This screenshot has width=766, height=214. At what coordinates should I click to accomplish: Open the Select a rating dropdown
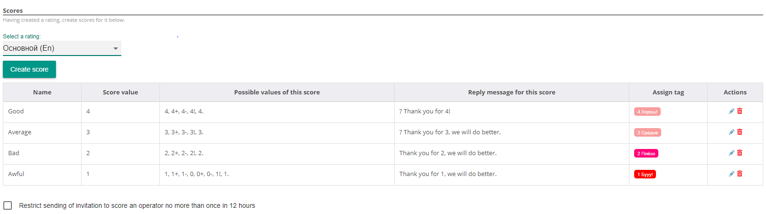[x=57, y=48]
